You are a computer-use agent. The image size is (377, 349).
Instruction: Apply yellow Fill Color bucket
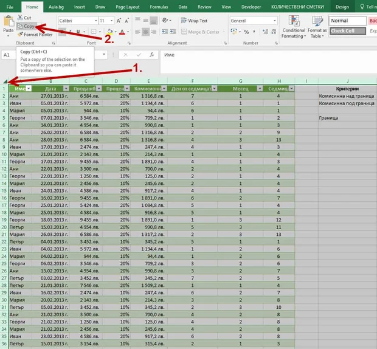[x=110, y=32]
